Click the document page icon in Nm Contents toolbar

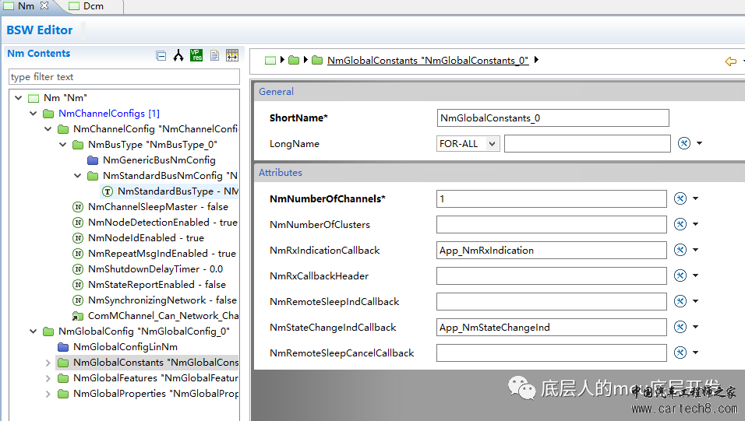[215, 55]
